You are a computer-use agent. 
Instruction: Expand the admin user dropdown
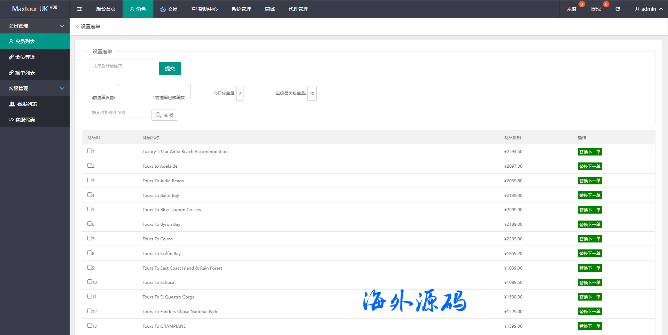pos(648,9)
